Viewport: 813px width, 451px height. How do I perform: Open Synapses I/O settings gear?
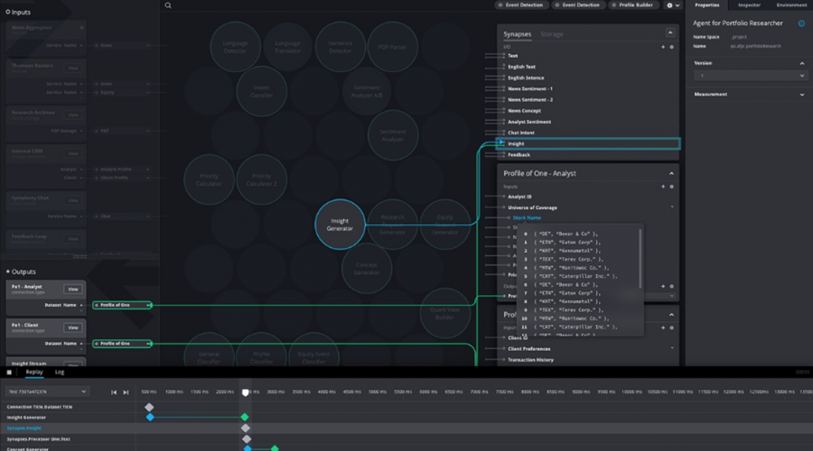(x=672, y=47)
